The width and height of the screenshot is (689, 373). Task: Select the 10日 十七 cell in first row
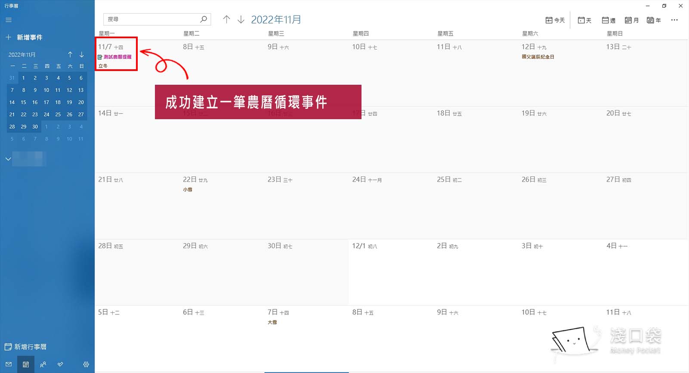[x=391, y=73]
